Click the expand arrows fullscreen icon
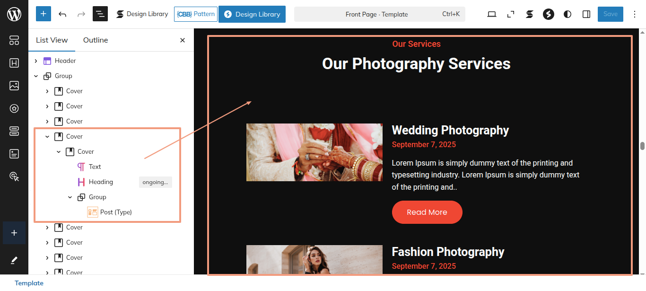646x291 pixels. pos(511,14)
